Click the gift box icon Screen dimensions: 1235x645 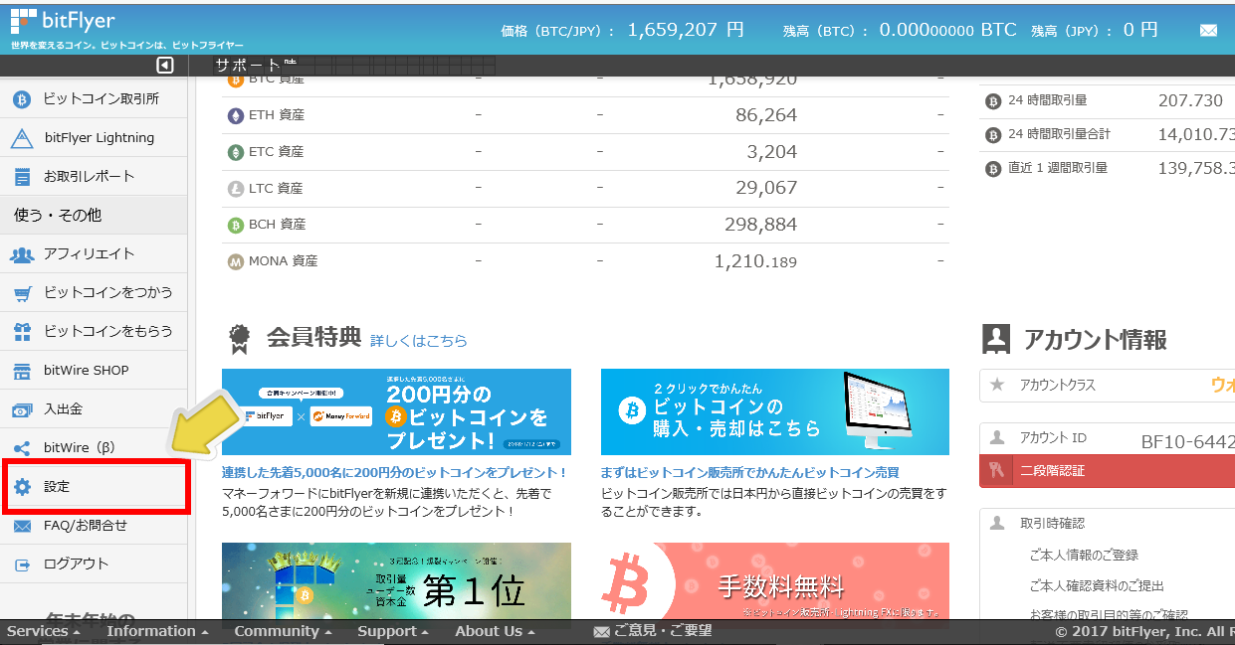tap(22, 331)
